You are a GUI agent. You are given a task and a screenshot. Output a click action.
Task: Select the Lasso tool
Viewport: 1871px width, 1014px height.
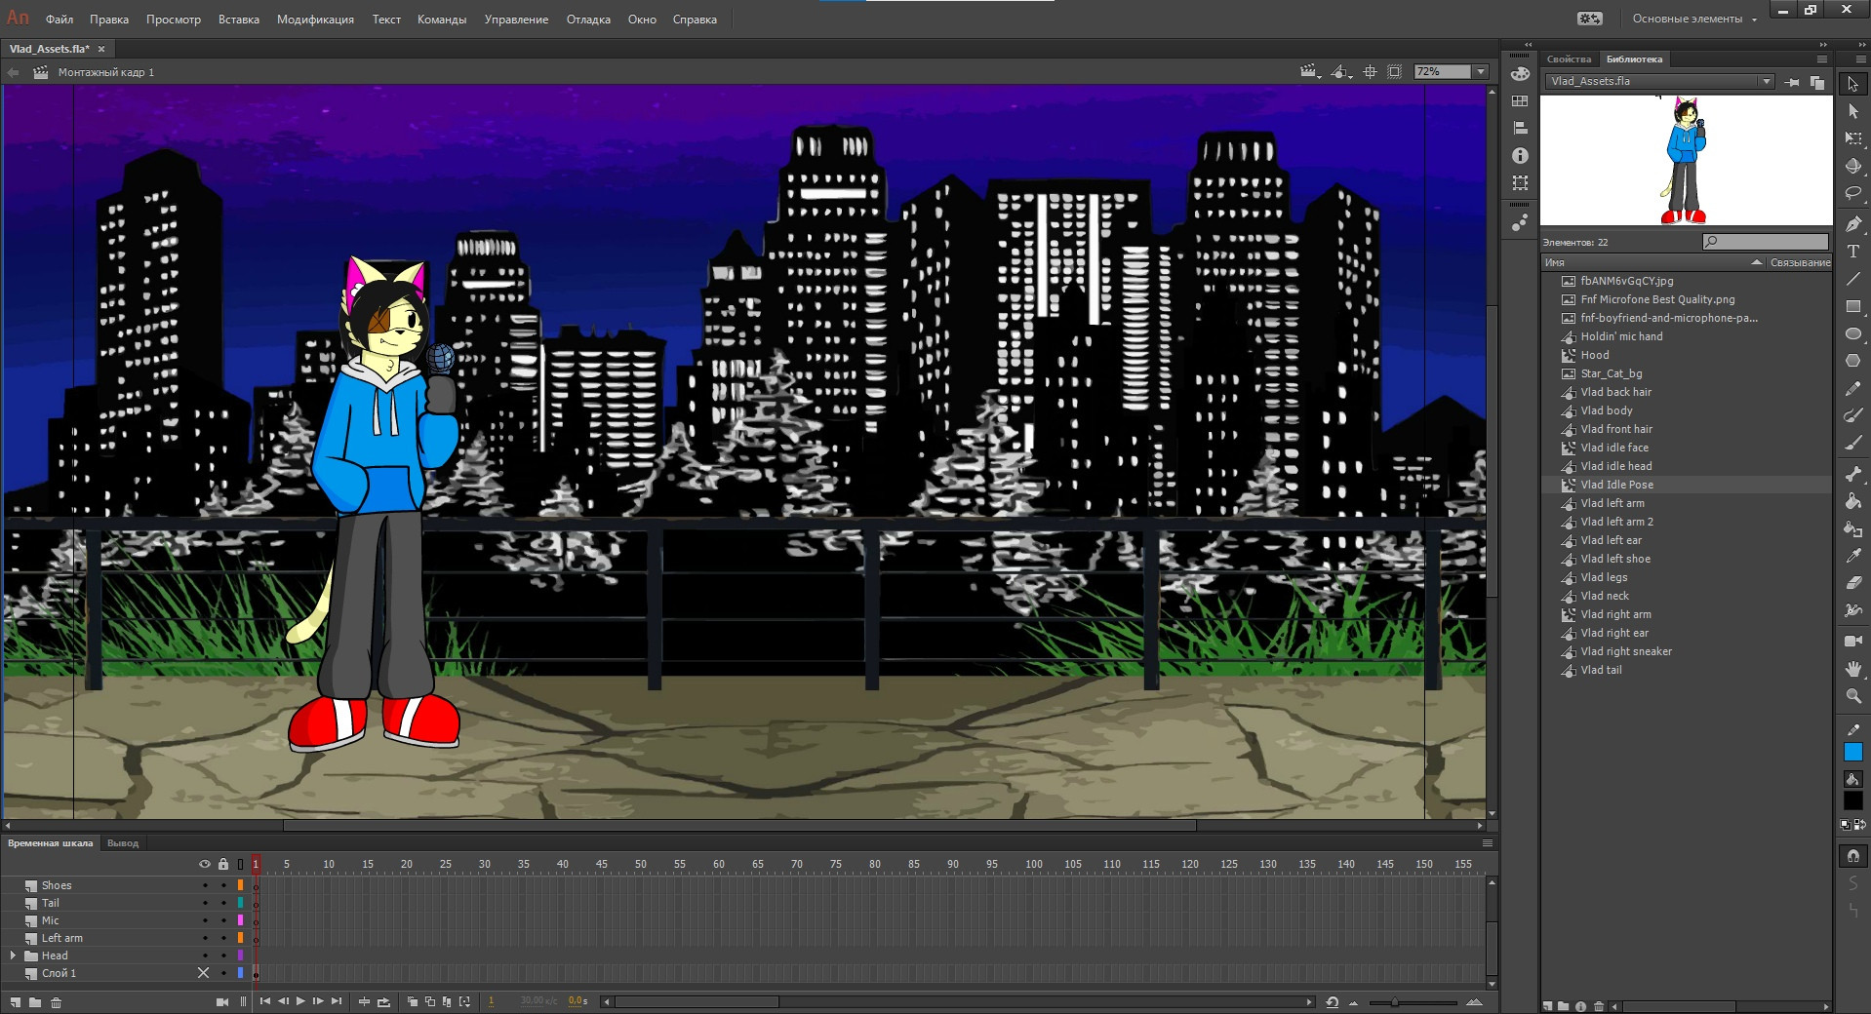[x=1852, y=194]
